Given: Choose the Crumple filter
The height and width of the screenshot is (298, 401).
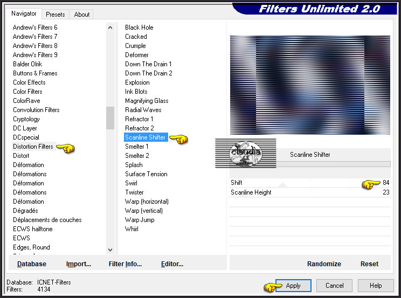Looking at the screenshot, I should pyautogui.click(x=135, y=46).
